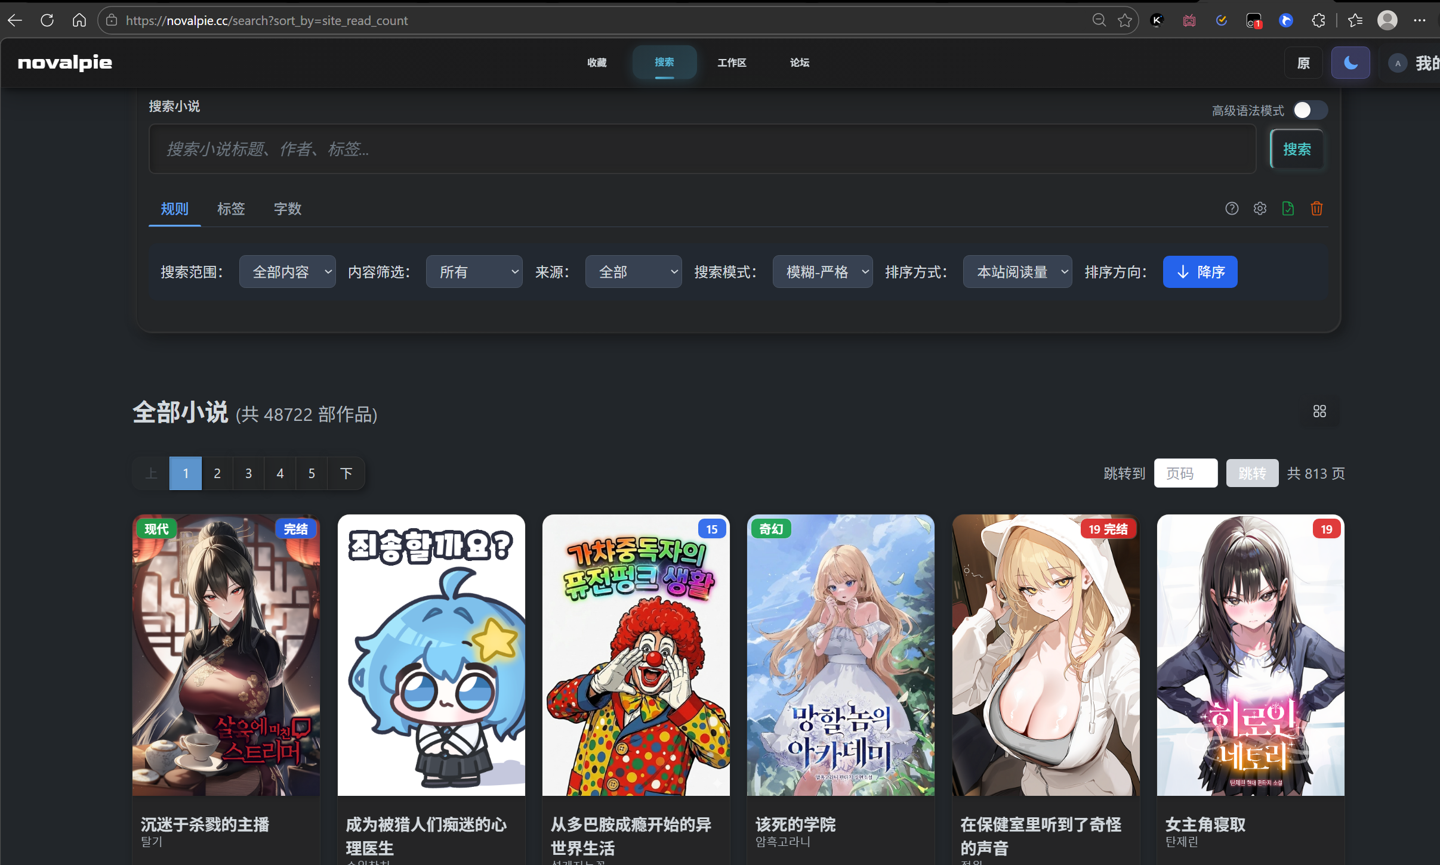Switch to grid view layout icon
Screen dimensions: 1440x865
[1319, 411]
